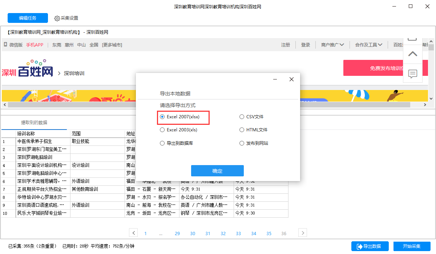Switch city to 惠州
436x254 pixels.
coord(69,45)
